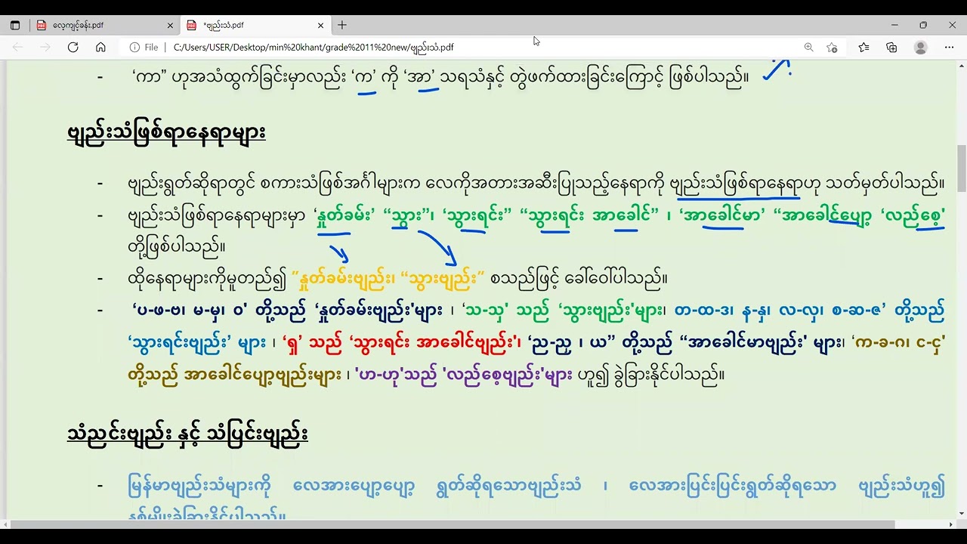Click the vertical scrollbar thumb

(x=962, y=168)
